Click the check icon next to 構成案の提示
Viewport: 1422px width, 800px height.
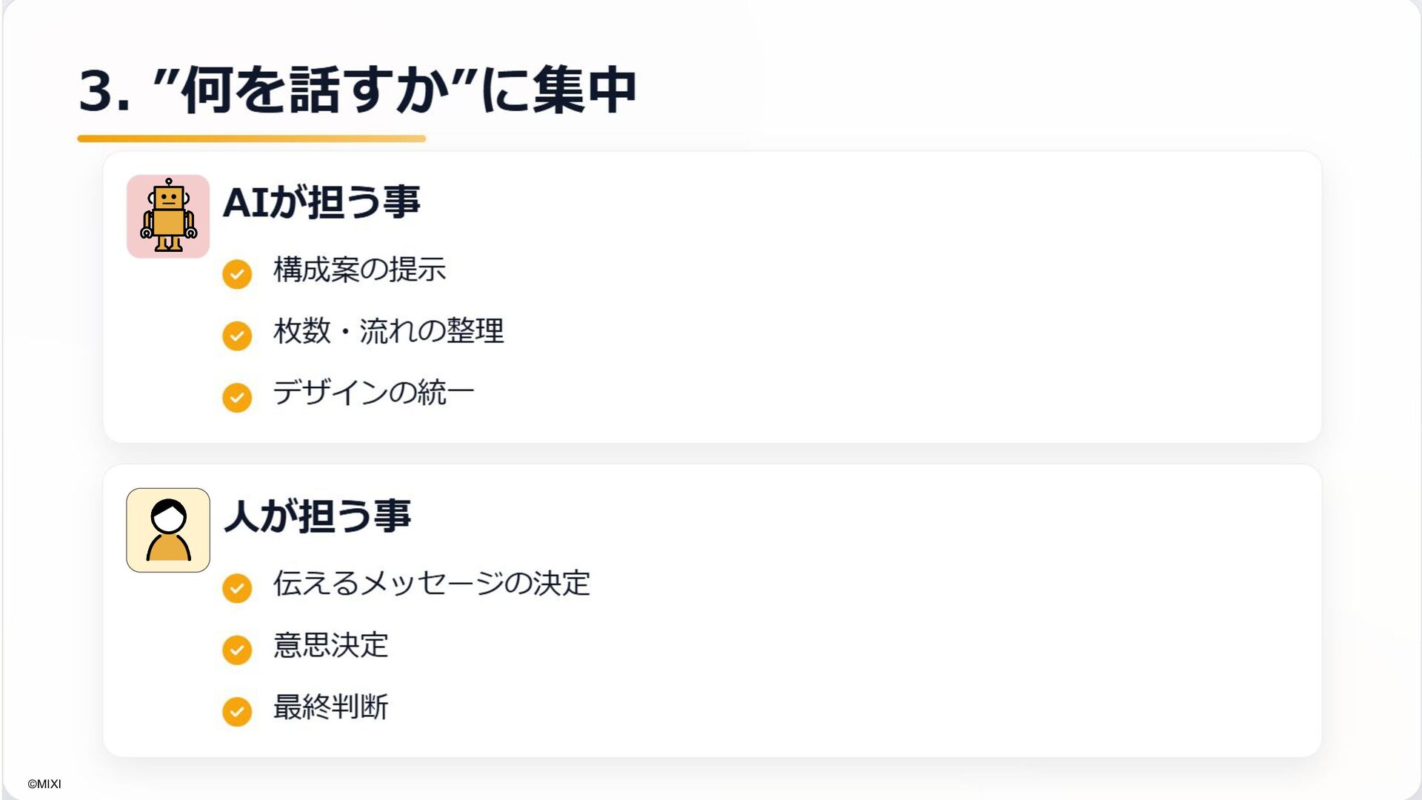tap(237, 274)
